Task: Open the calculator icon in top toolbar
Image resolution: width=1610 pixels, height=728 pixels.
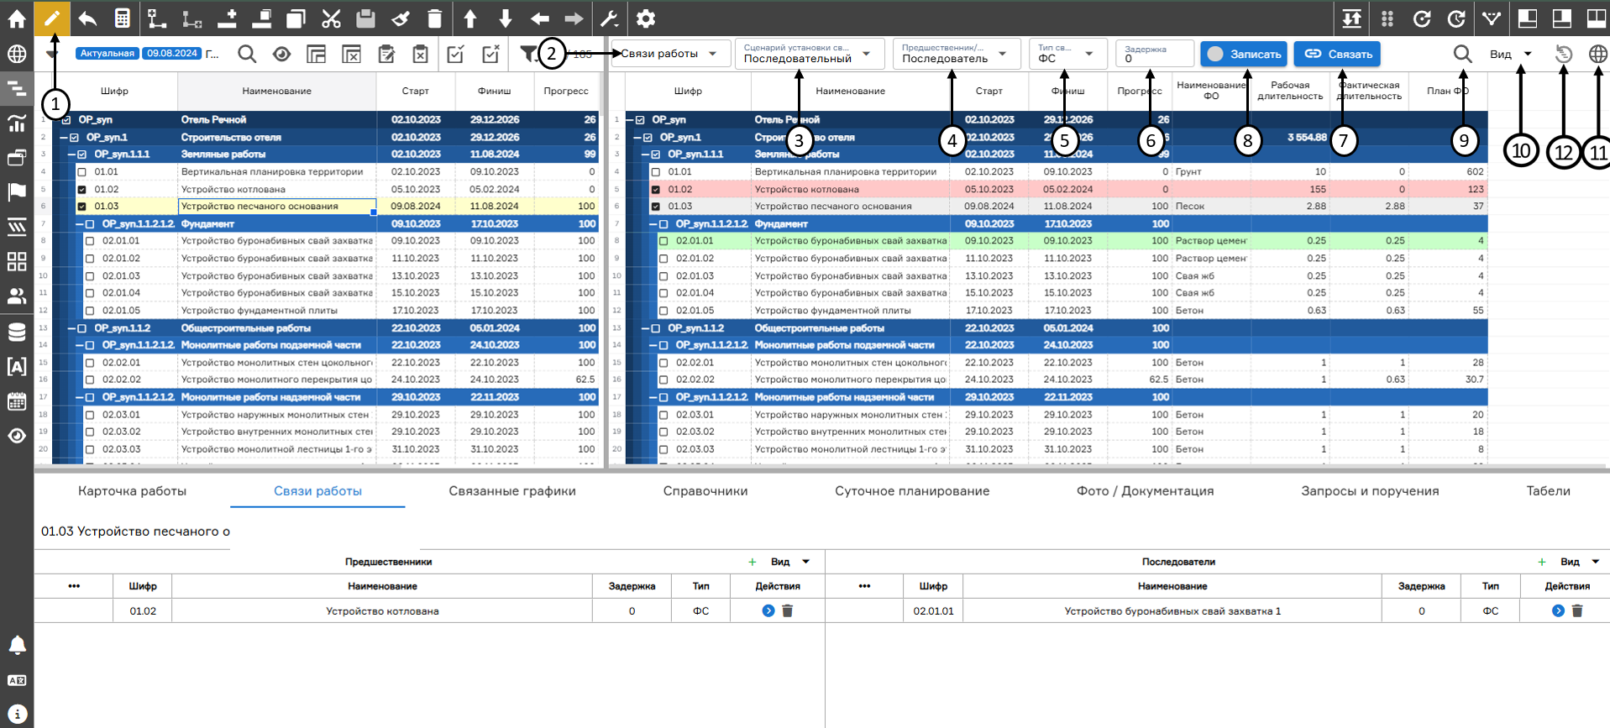Action: pos(123,18)
